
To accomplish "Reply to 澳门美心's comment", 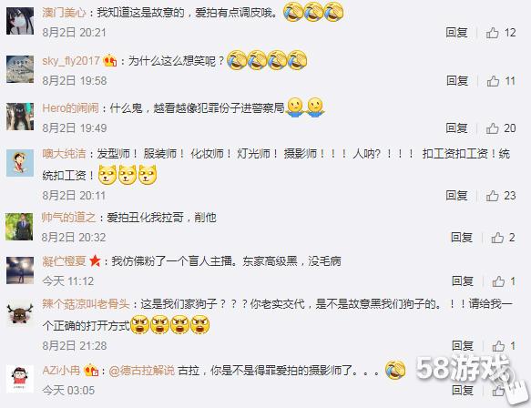I will pos(456,33).
